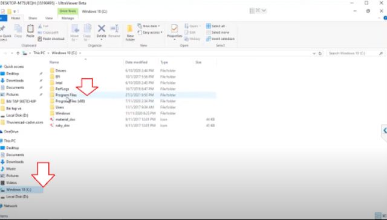This screenshot has height=220, width=387.
Task: Select the Drivers folder
Action: coord(60,71)
